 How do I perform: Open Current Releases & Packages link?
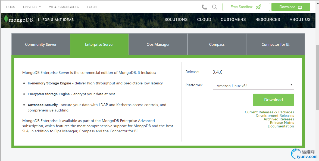pyautogui.click(x=269, y=112)
